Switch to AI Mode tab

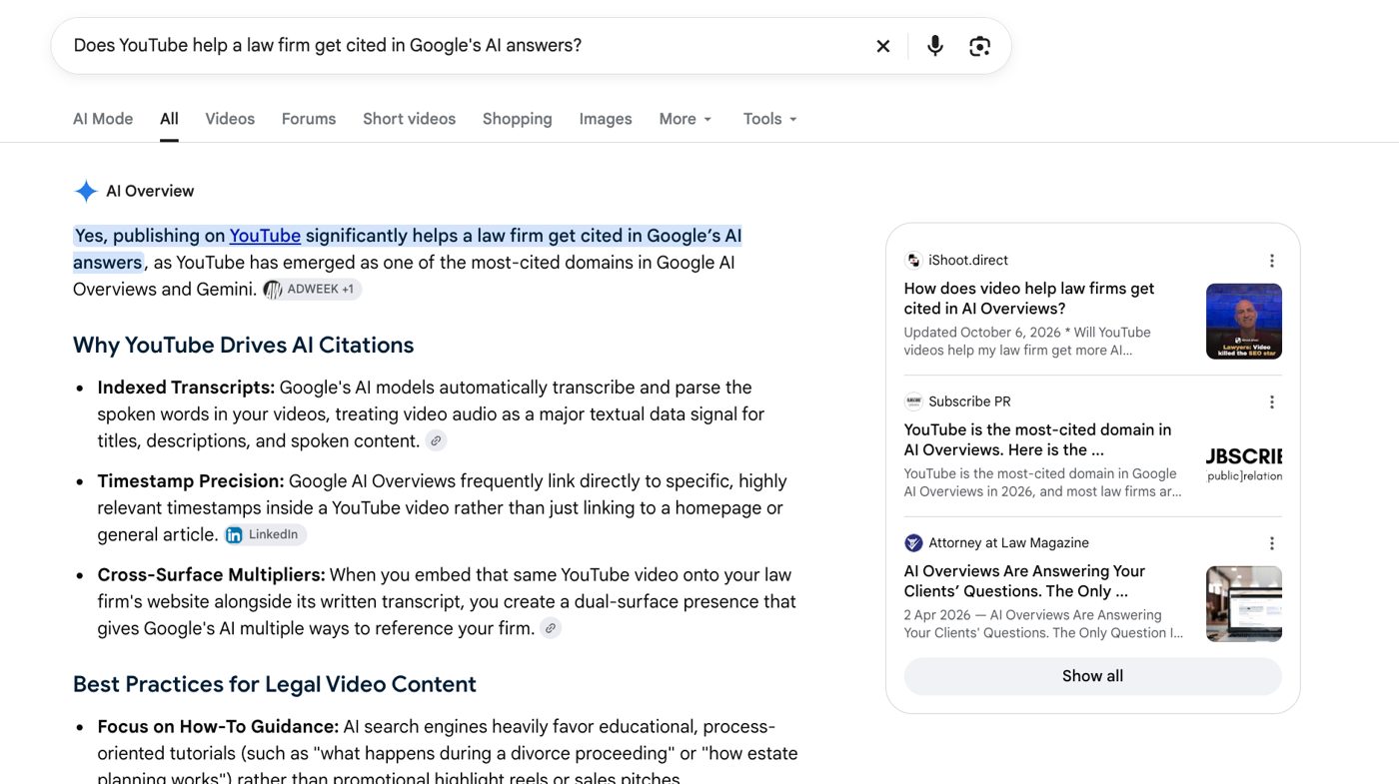tap(103, 119)
